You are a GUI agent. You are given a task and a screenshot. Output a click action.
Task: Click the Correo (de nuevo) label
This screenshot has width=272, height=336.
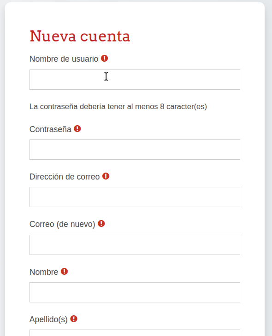[62, 224]
